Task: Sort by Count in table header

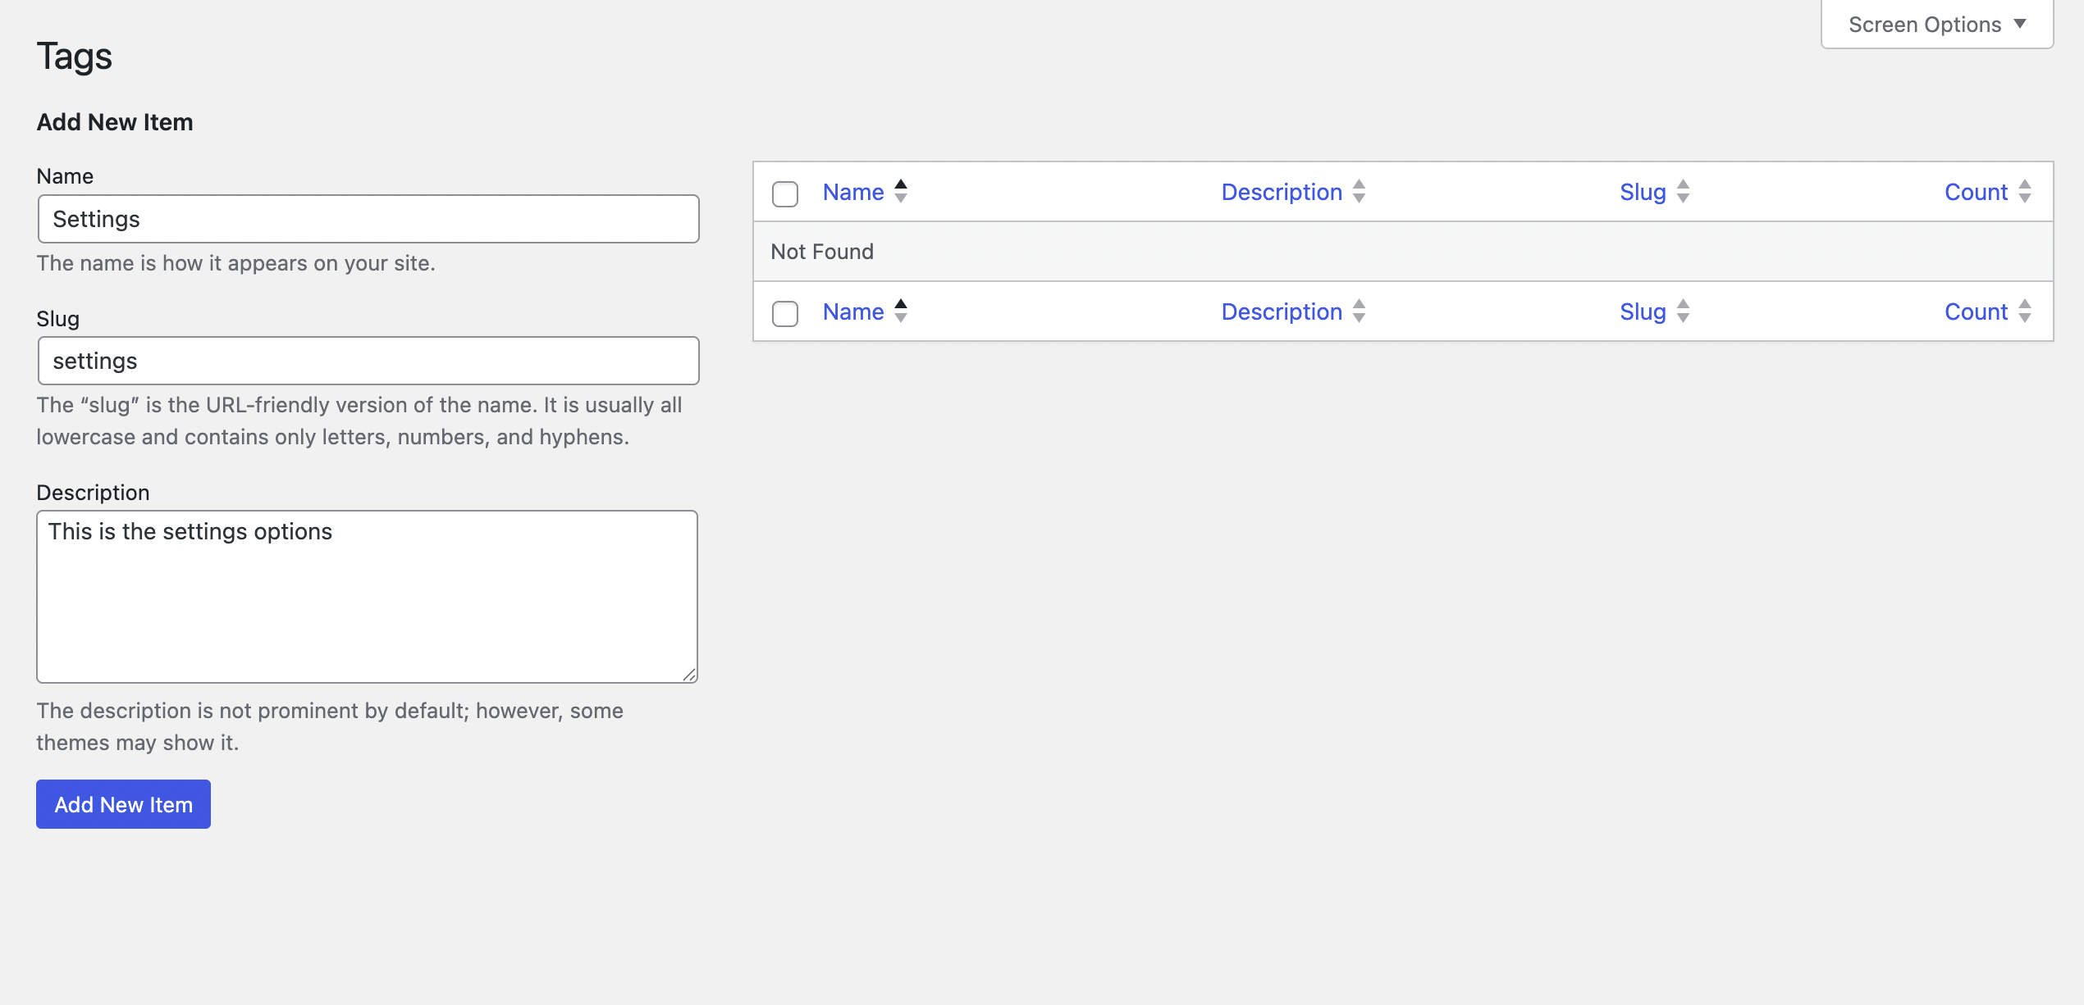Action: (1976, 192)
